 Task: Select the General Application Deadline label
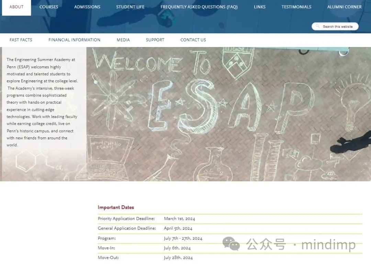(127, 228)
